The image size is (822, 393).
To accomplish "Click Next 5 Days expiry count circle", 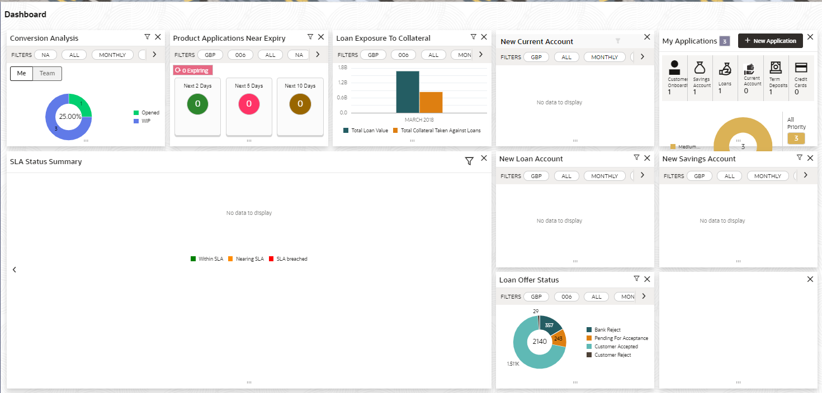I will [249, 104].
